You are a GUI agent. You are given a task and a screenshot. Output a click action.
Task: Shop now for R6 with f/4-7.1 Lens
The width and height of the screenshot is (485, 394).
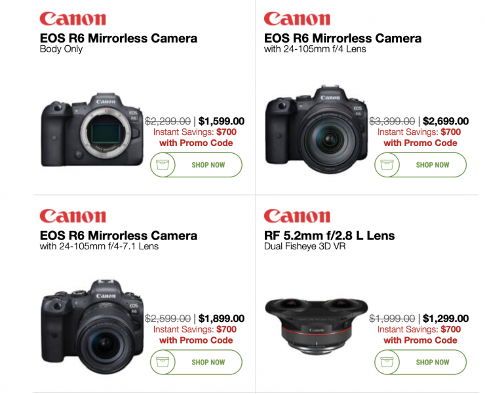click(x=196, y=362)
